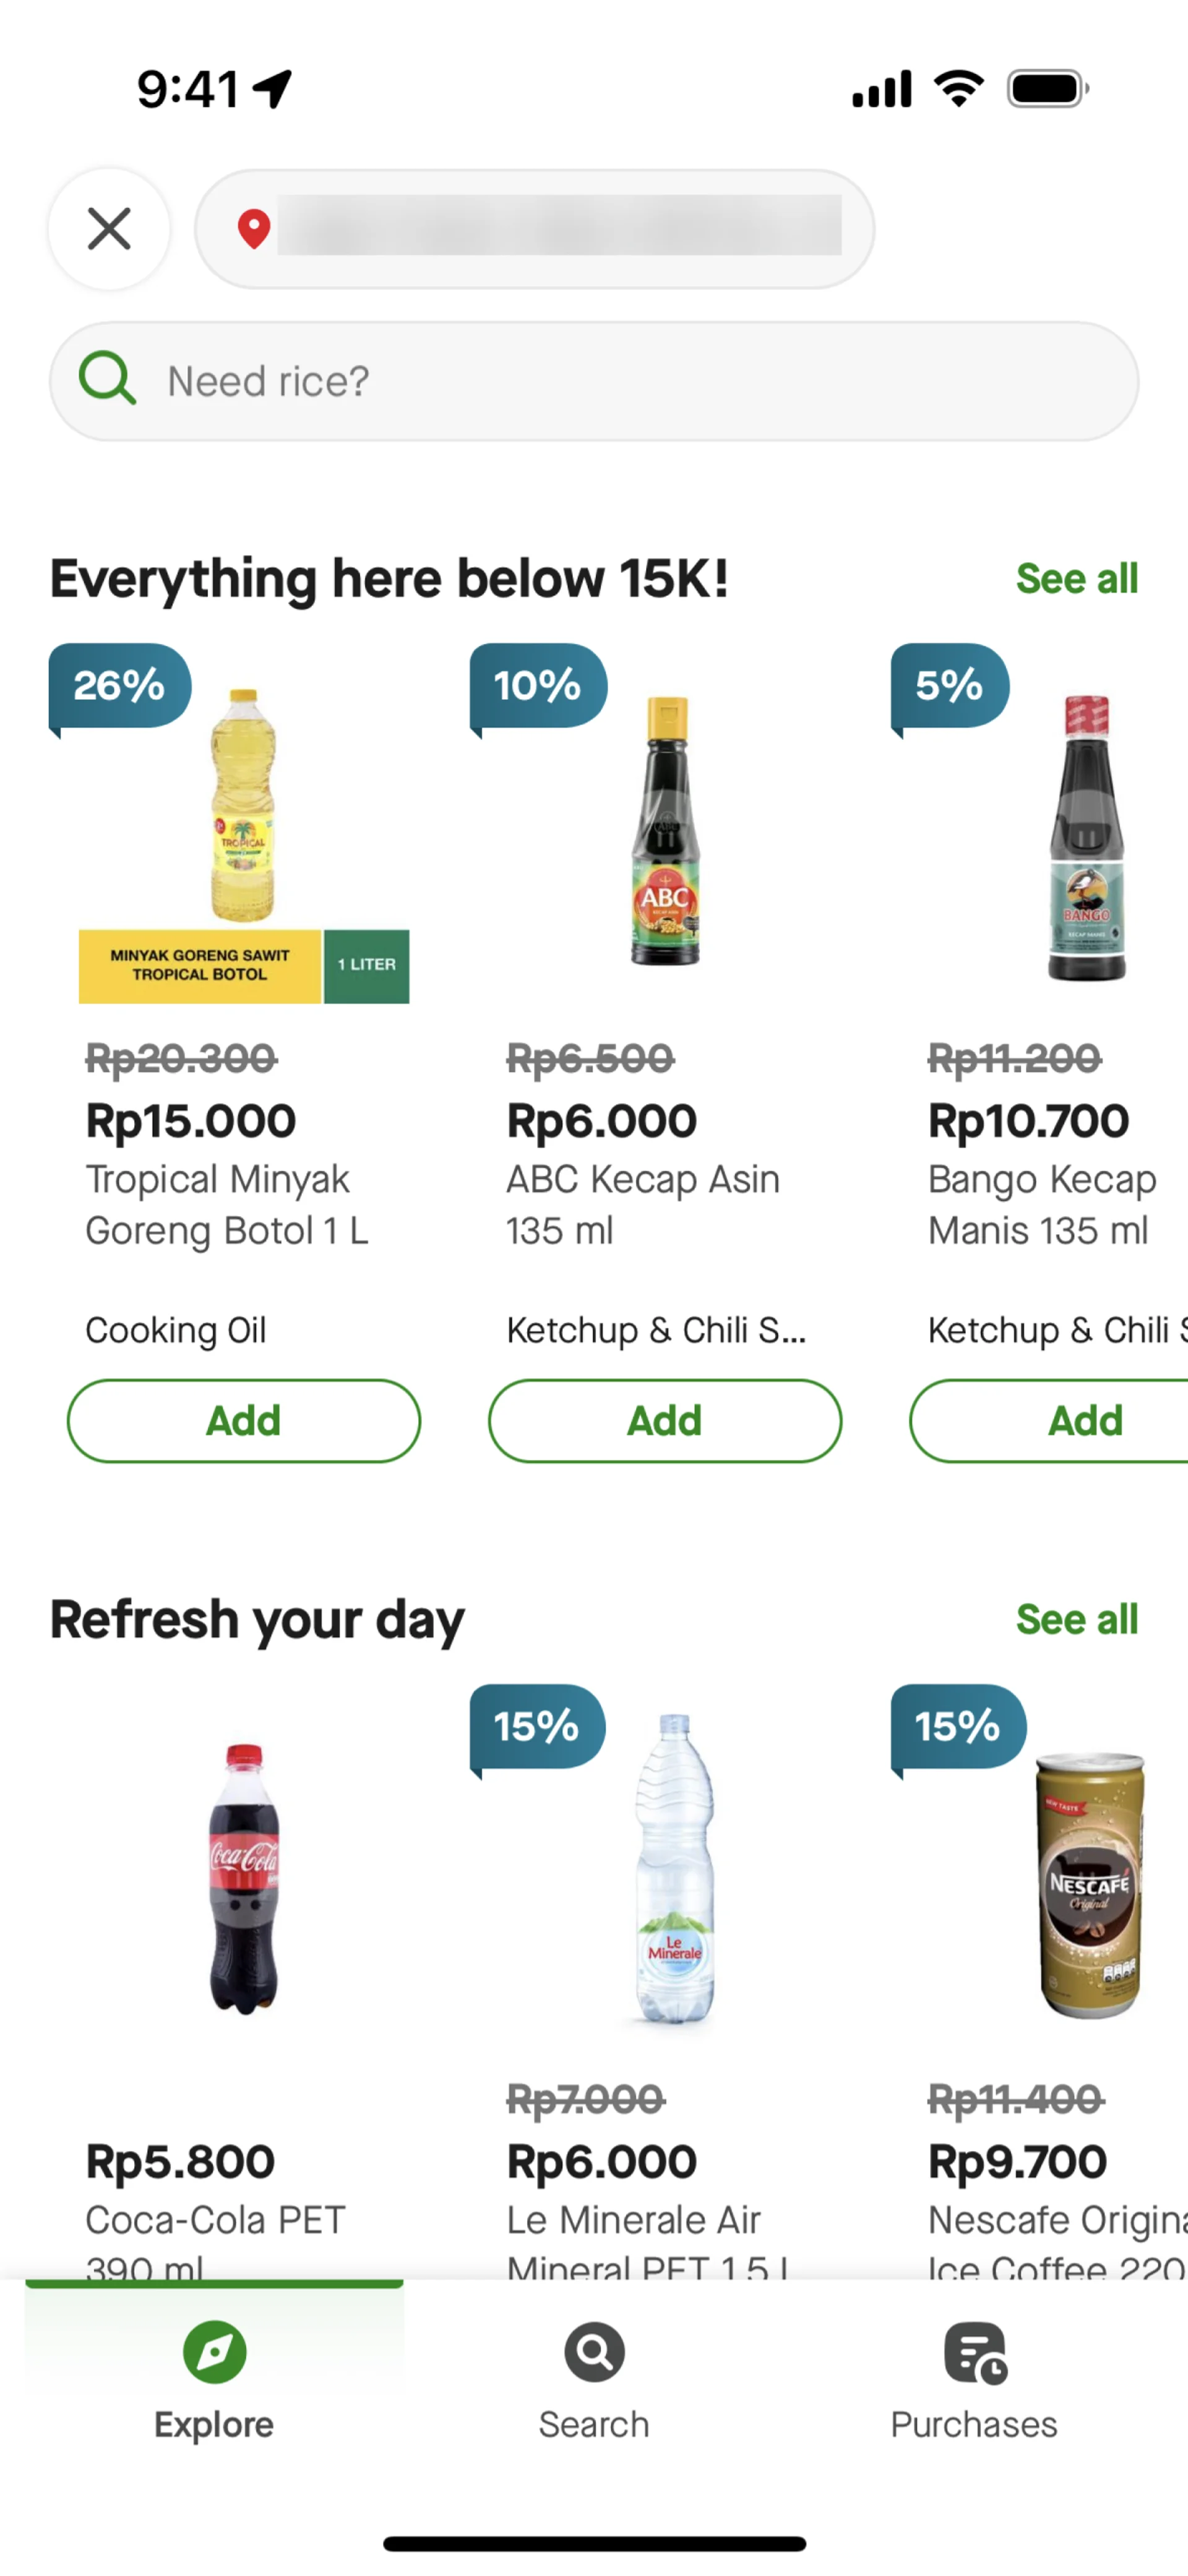See all items below 15K
This screenshot has height=2576, width=1188.
point(1076,578)
